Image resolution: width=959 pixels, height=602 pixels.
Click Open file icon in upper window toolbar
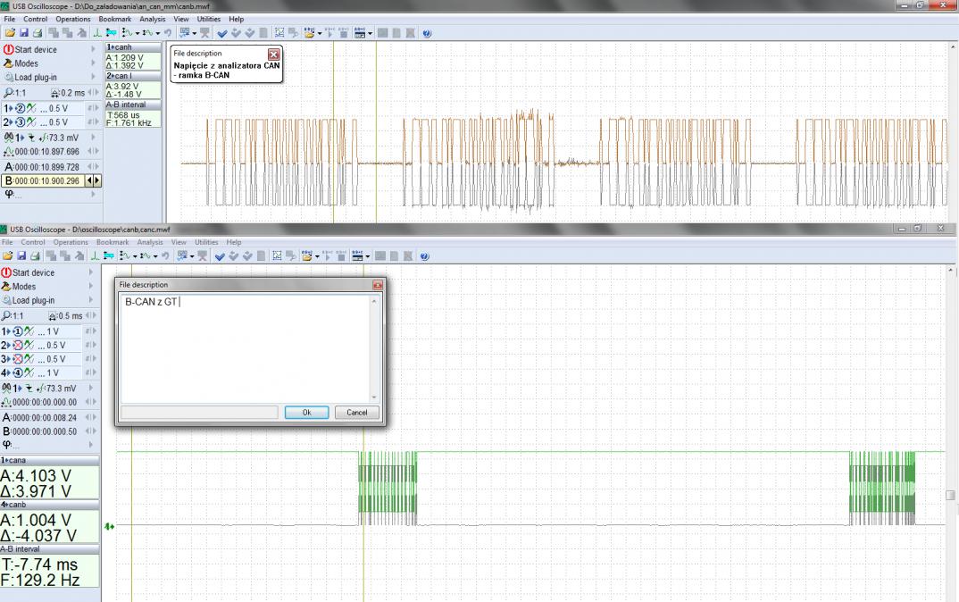(10, 33)
